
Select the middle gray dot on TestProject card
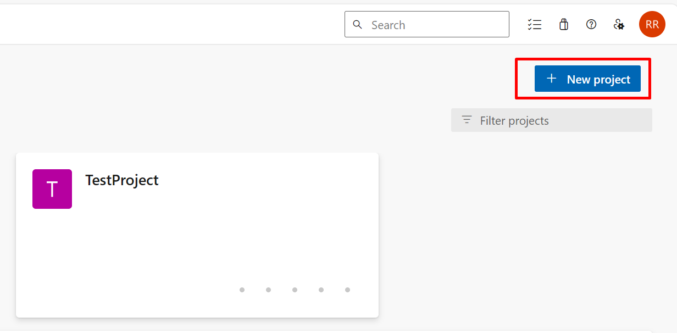[295, 290]
